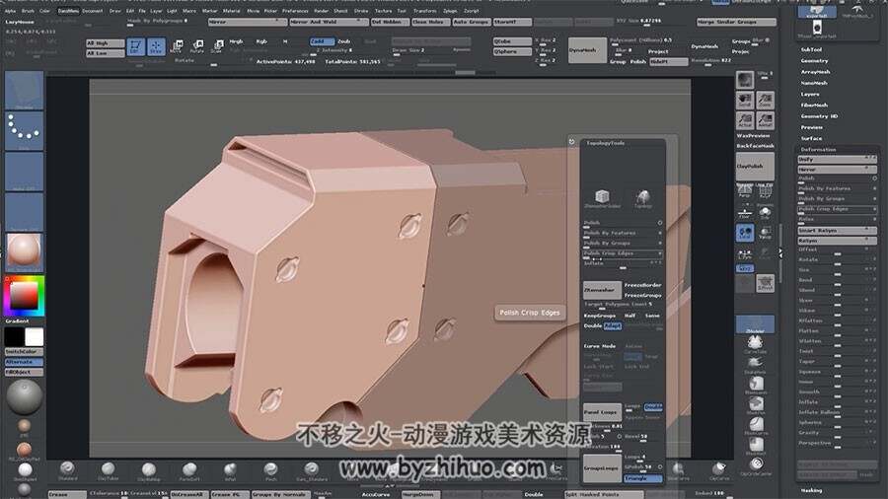Image resolution: width=888 pixels, height=499 pixels.
Task: Open the Preferences menu
Action: point(295,11)
